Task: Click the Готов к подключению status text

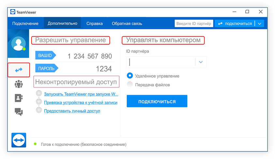Action: (84, 144)
